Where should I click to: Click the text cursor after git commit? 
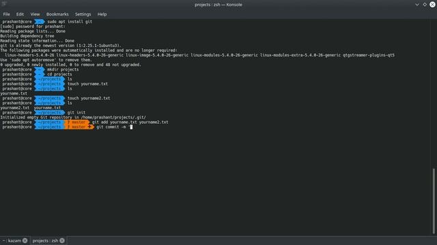[131, 127]
